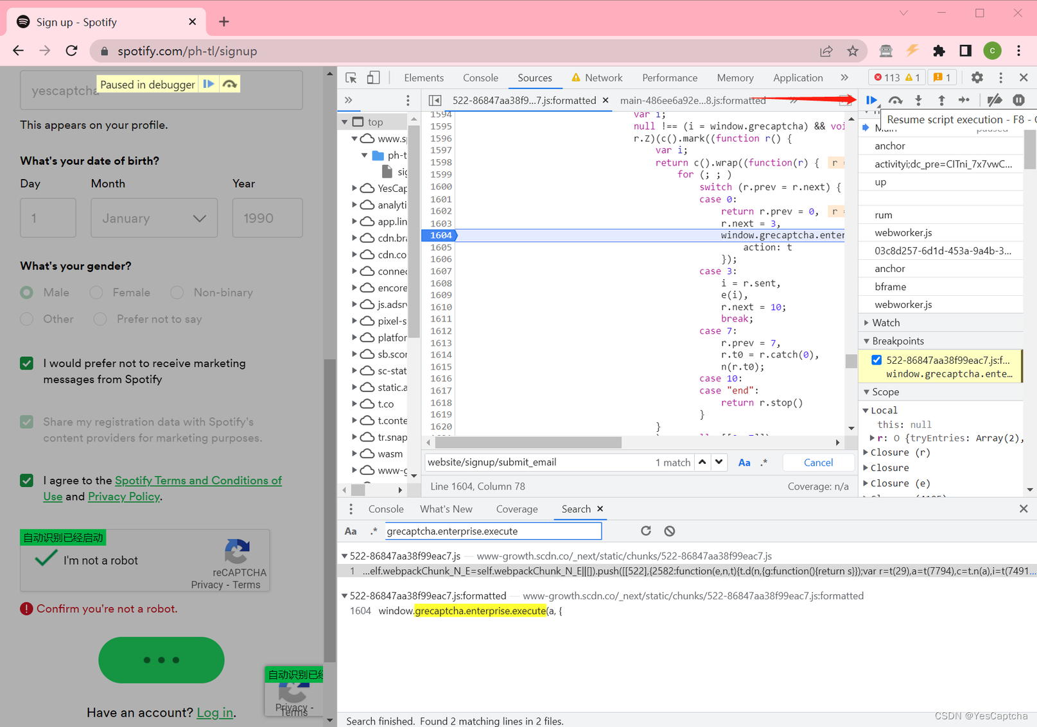
Task: Jump to previous find match
Action: [x=702, y=462]
